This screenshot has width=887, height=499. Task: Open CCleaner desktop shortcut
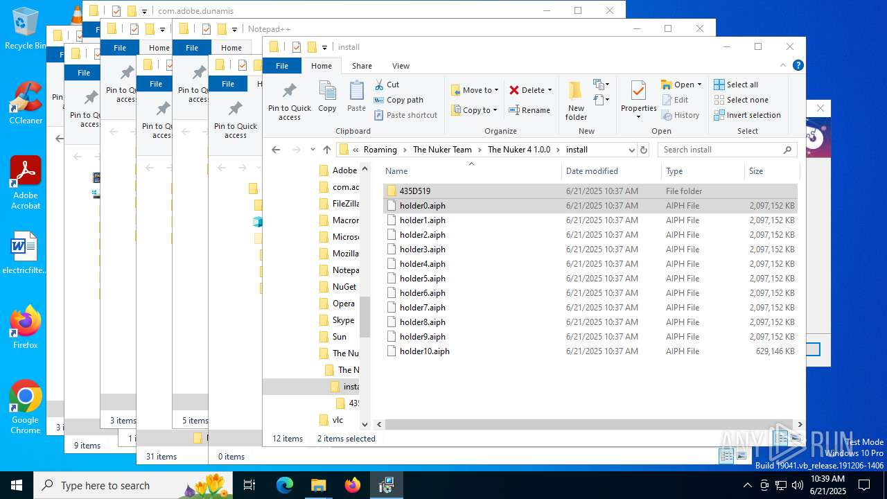point(26,103)
